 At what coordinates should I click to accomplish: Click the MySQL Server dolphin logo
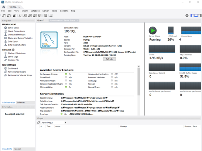[x=49, y=40]
